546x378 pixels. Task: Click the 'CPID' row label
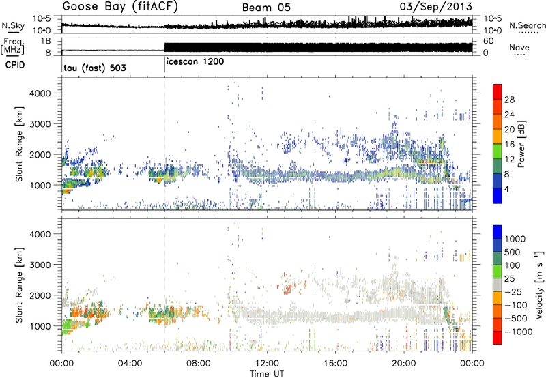tap(15, 65)
